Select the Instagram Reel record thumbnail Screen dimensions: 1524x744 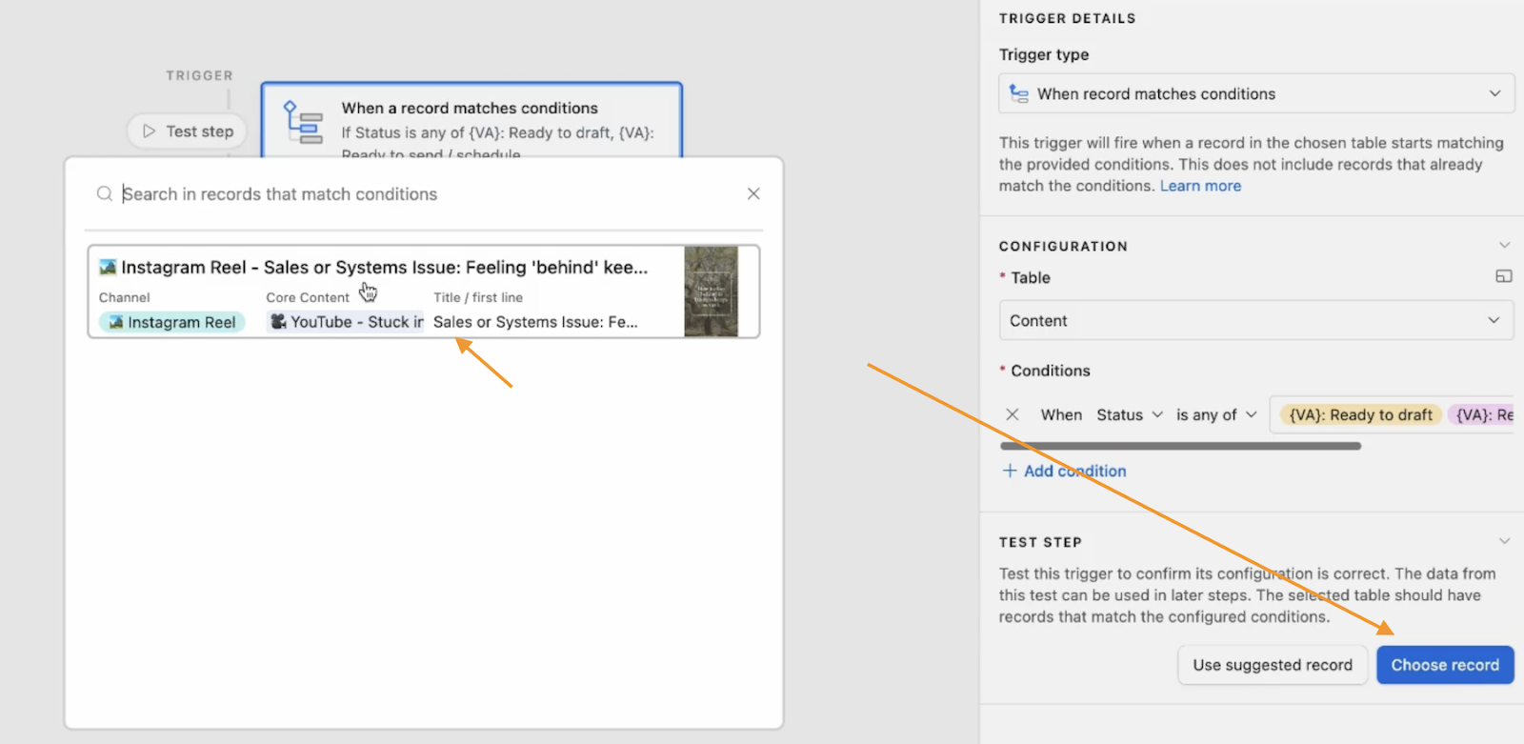711,292
